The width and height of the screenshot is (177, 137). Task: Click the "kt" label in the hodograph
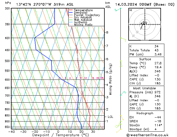coord(131,10)
